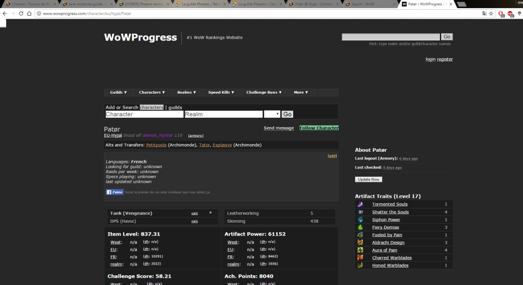The image size is (523, 285).
Task: Click the second red extension icon in toolbar
Action: point(510,14)
